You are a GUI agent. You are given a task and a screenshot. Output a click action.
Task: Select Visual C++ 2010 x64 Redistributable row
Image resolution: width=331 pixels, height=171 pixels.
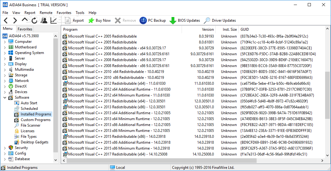coord(193,72)
